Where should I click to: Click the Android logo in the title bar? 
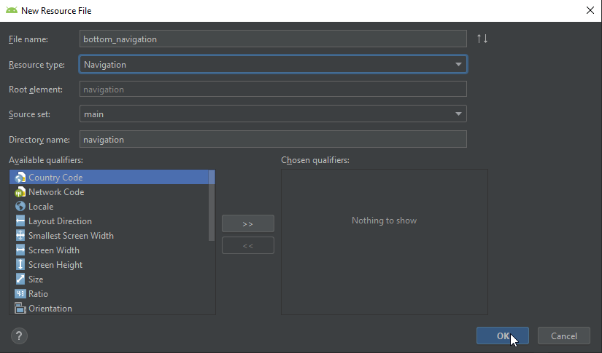pyautogui.click(x=12, y=10)
